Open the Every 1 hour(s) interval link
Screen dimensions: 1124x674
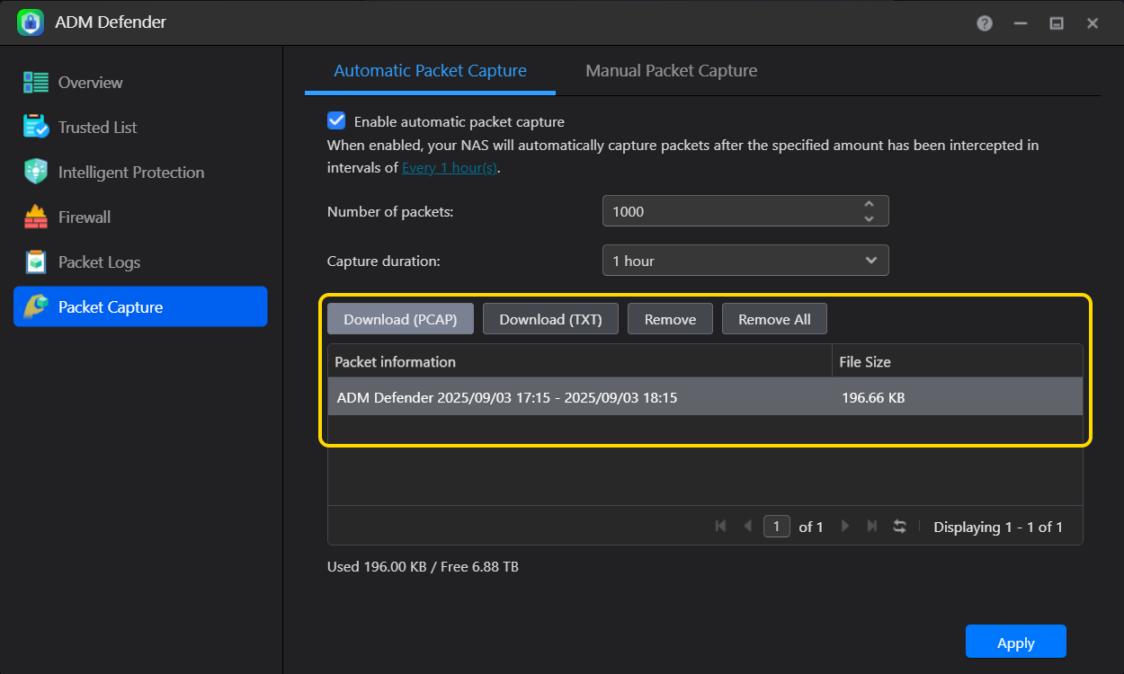(x=449, y=168)
